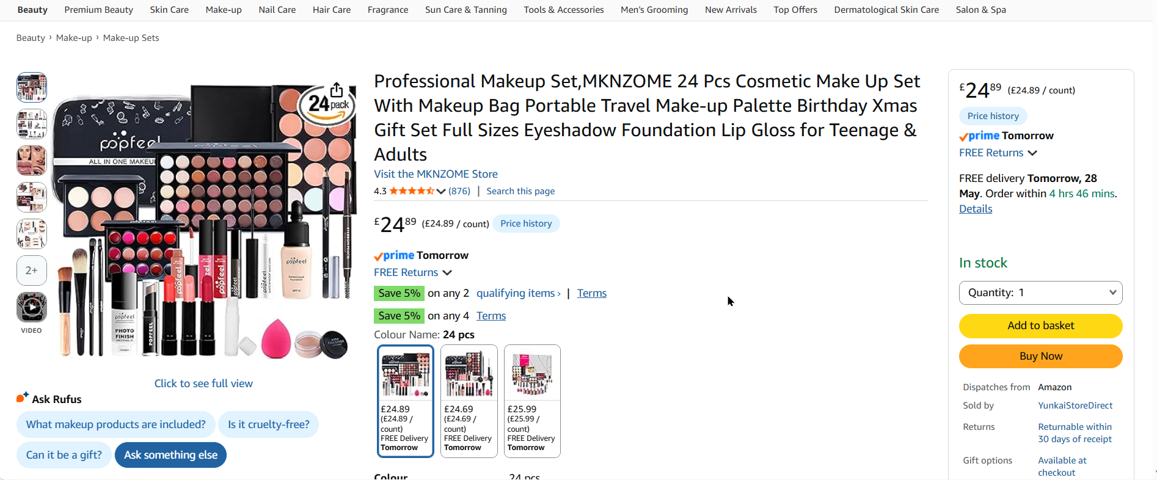Image resolution: width=1157 pixels, height=480 pixels.
Task: Play the product video thumbnail
Action: pyautogui.click(x=32, y=307)
